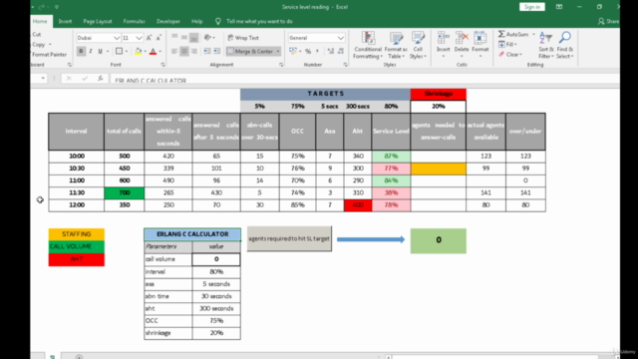Expand the Font Color dropdown arrow
This screenshot has width=638, height=359.
click(159, 52)
